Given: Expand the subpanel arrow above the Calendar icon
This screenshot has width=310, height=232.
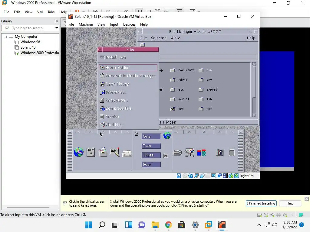Looking at the screenshot, I should [x=91, y=132].
